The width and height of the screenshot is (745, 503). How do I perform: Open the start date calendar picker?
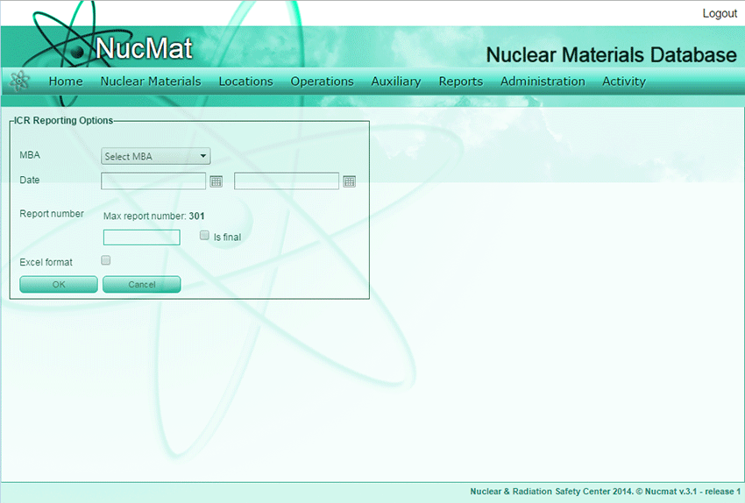pos(216,181)
